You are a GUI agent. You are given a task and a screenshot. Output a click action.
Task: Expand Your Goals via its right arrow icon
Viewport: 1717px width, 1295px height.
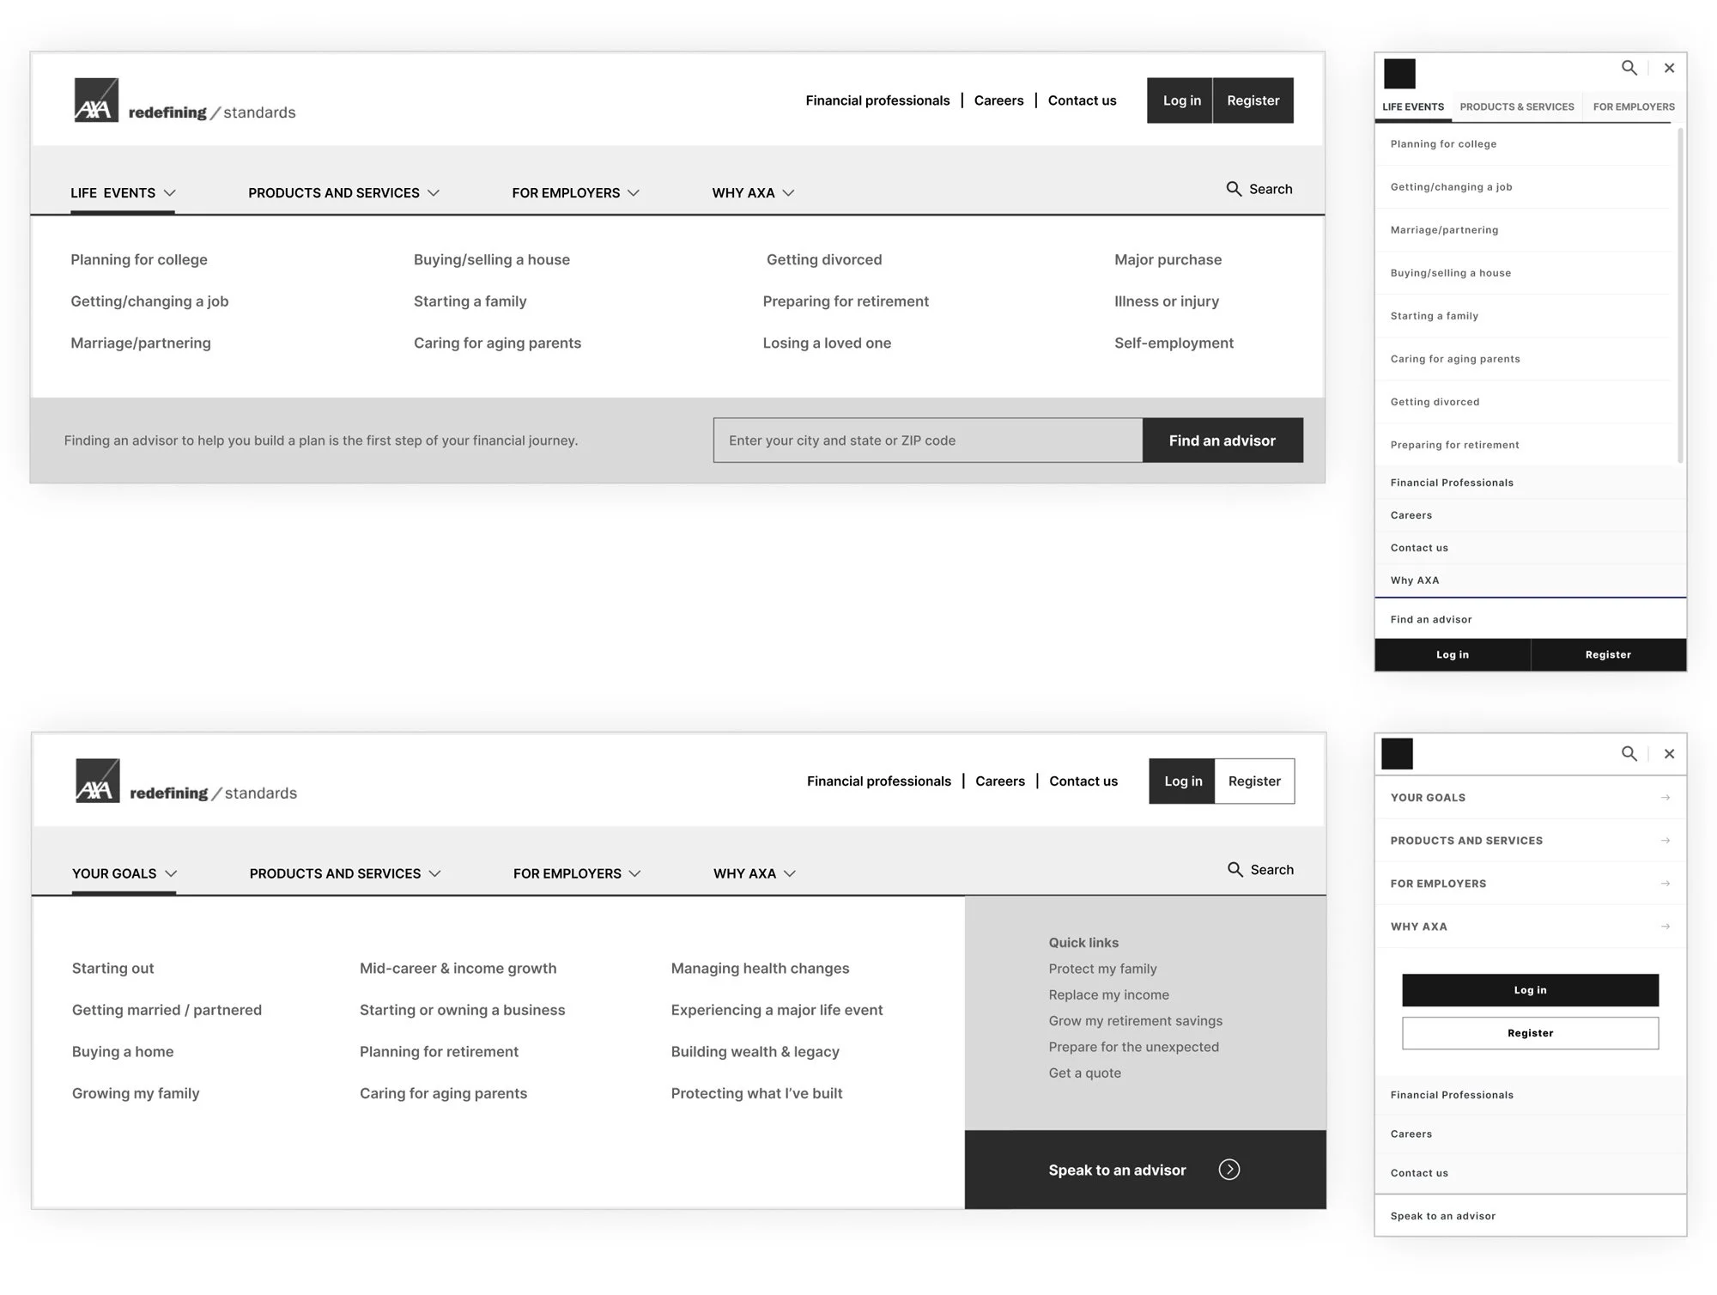tap(1667, 797)
